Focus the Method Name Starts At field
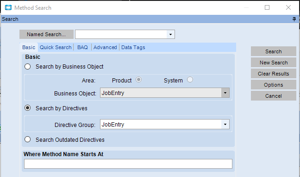This screenshot has height=177, width=300. [128, 164]
